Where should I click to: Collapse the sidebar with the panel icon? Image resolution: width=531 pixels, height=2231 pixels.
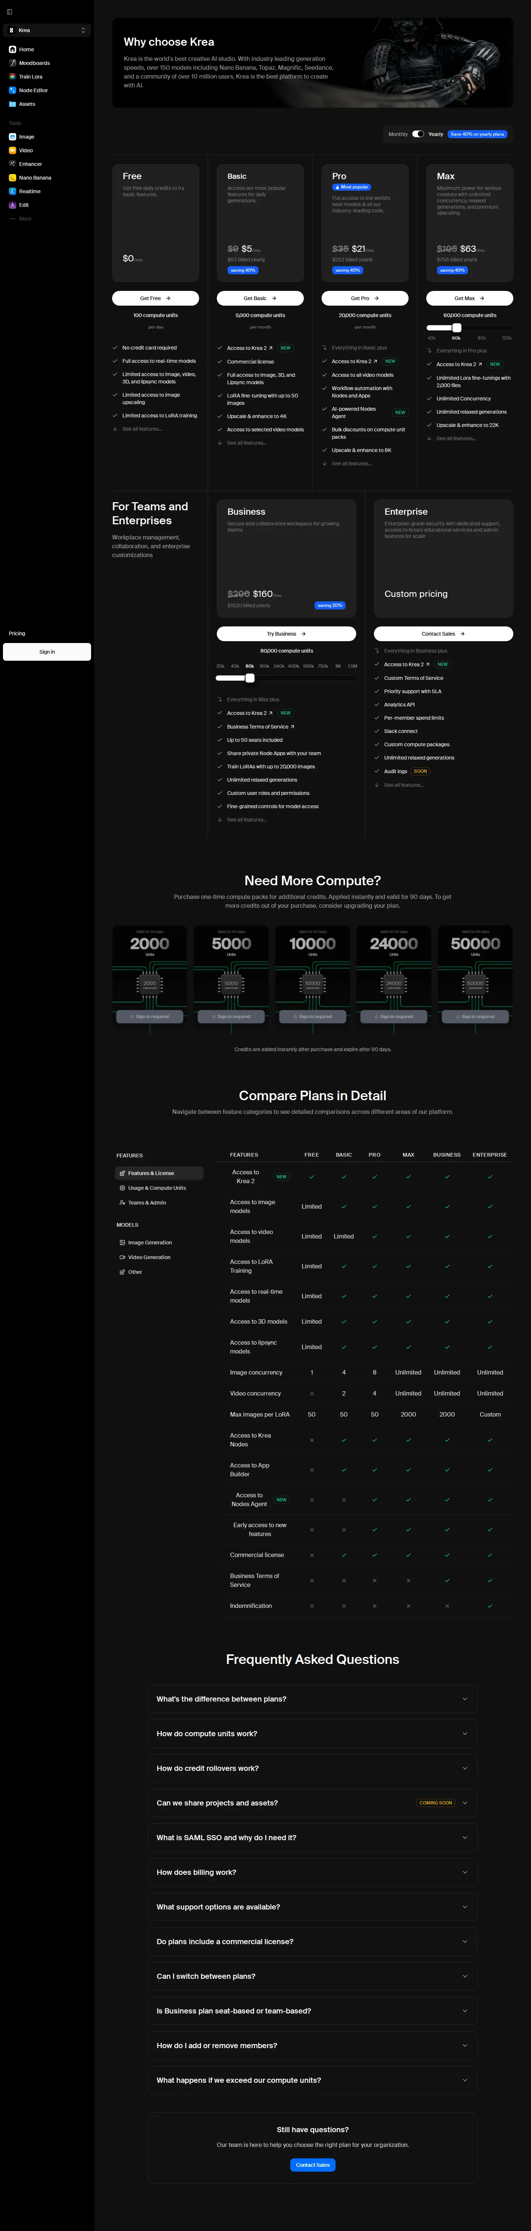click(x=10, y=11)
